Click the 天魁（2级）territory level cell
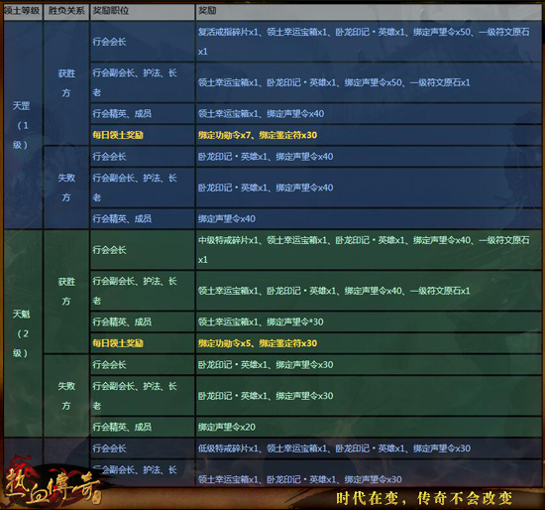The image size is (545, 510). [x=23, y=333]
